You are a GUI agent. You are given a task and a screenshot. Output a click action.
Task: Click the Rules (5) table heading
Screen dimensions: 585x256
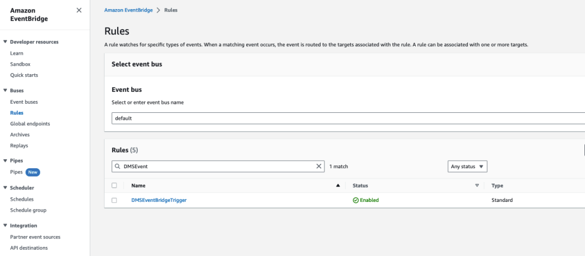pyautogui.click(x=125, y=150)
